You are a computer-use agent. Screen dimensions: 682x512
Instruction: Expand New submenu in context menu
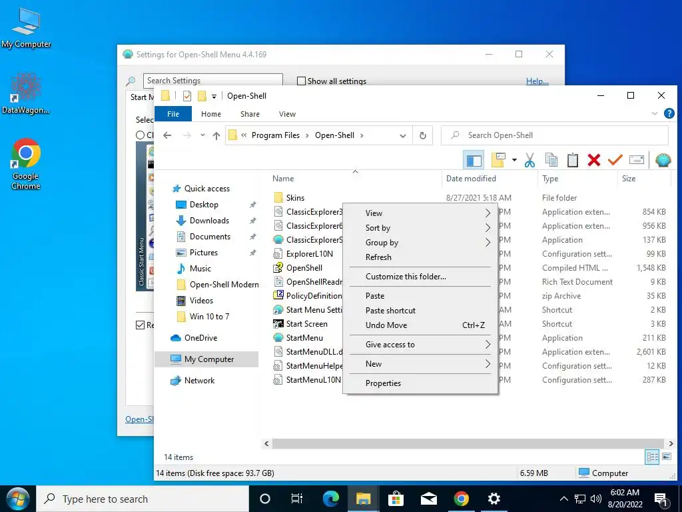point(420,364)
